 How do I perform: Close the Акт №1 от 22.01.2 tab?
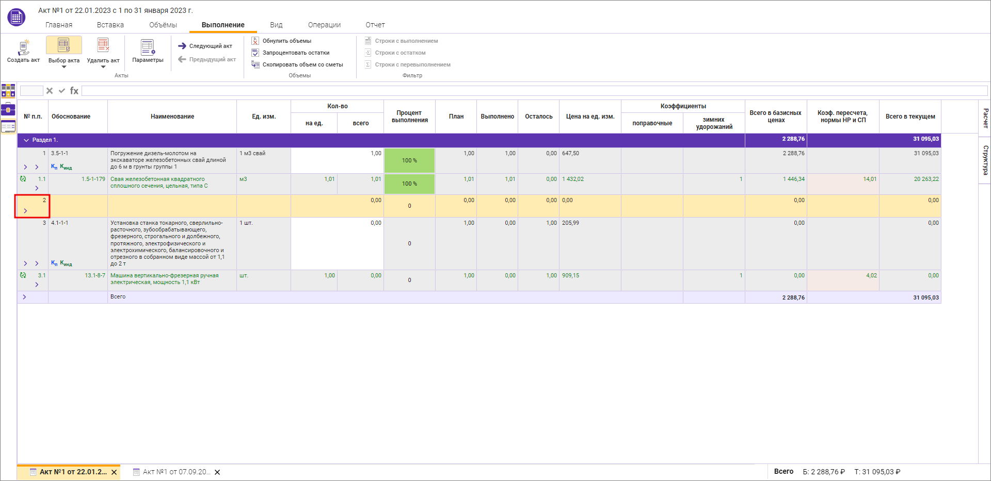[x=114, y=472]
